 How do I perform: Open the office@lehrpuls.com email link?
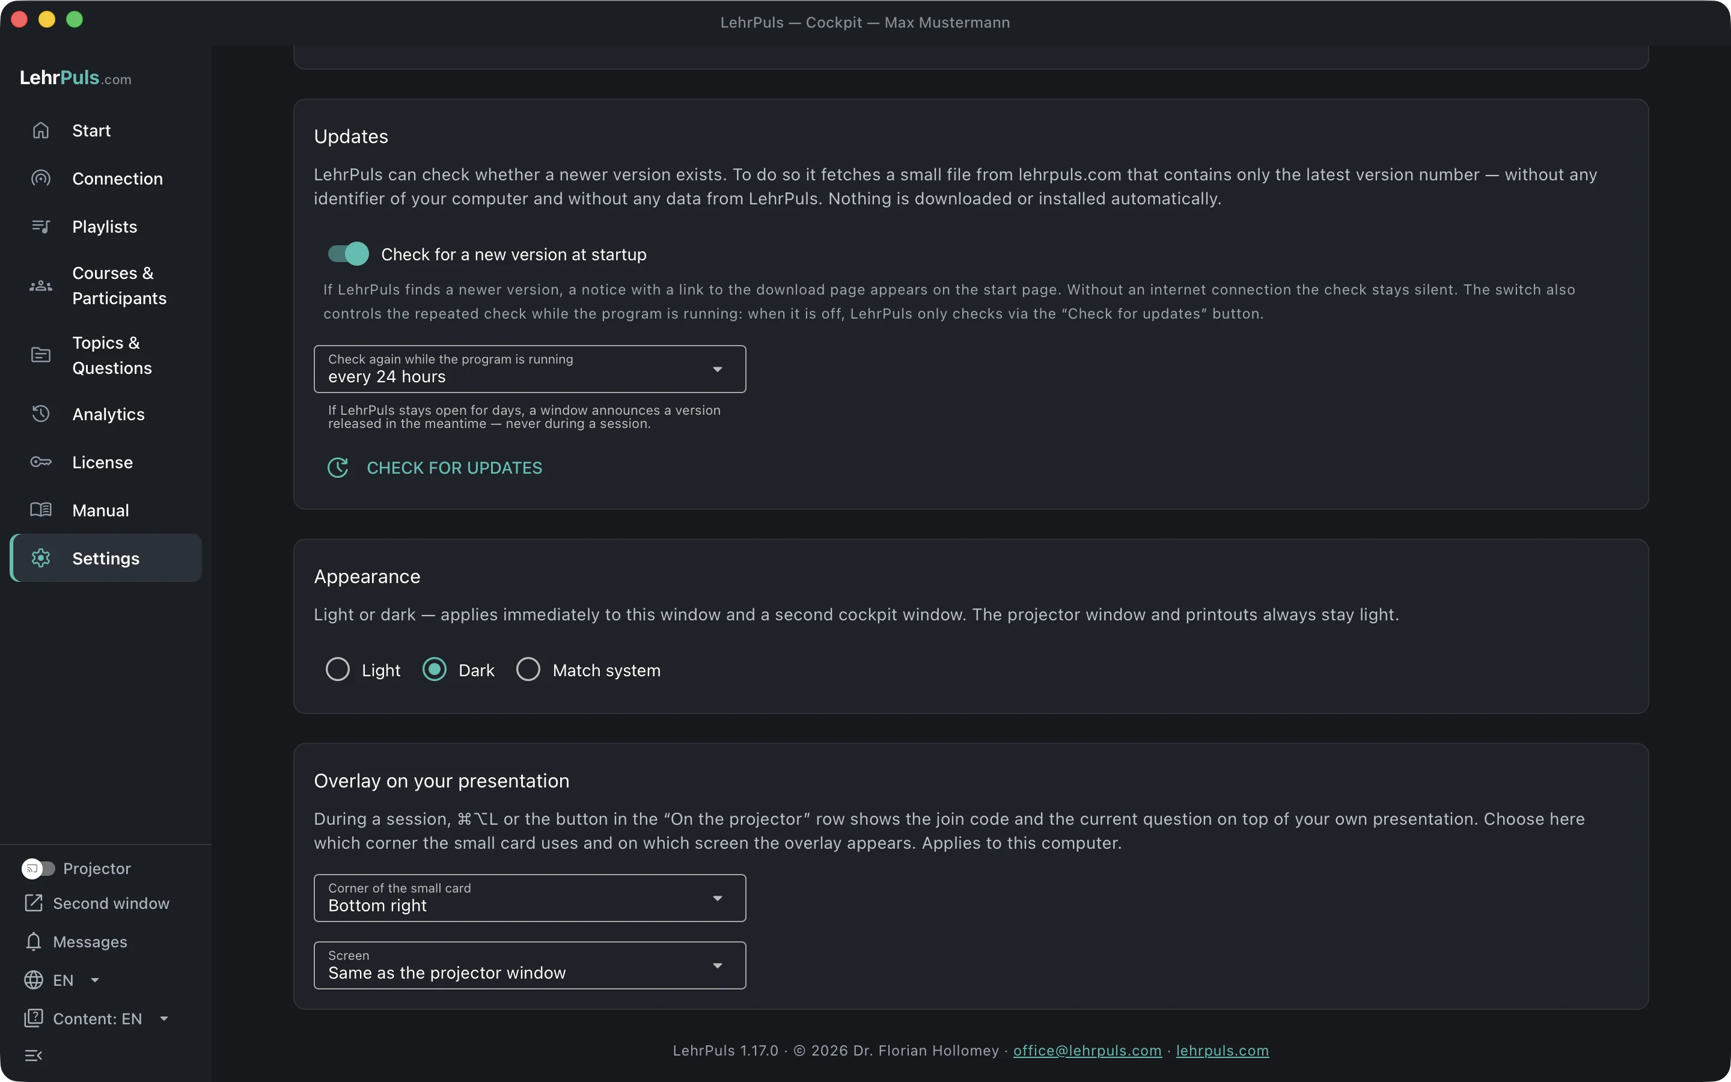[1087, 1050]
